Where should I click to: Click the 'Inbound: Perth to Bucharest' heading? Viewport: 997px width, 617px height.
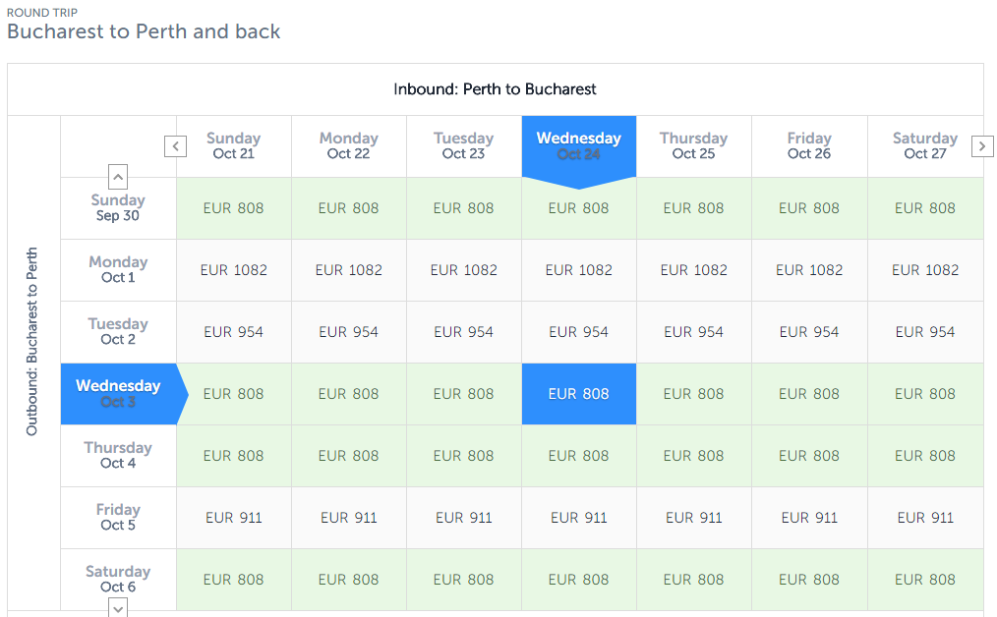[495, 89]
